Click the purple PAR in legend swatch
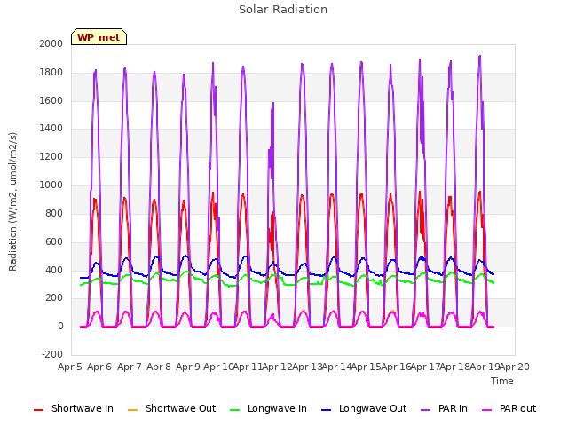The width and height of the screenshot is (568, 426). (425, 410)
